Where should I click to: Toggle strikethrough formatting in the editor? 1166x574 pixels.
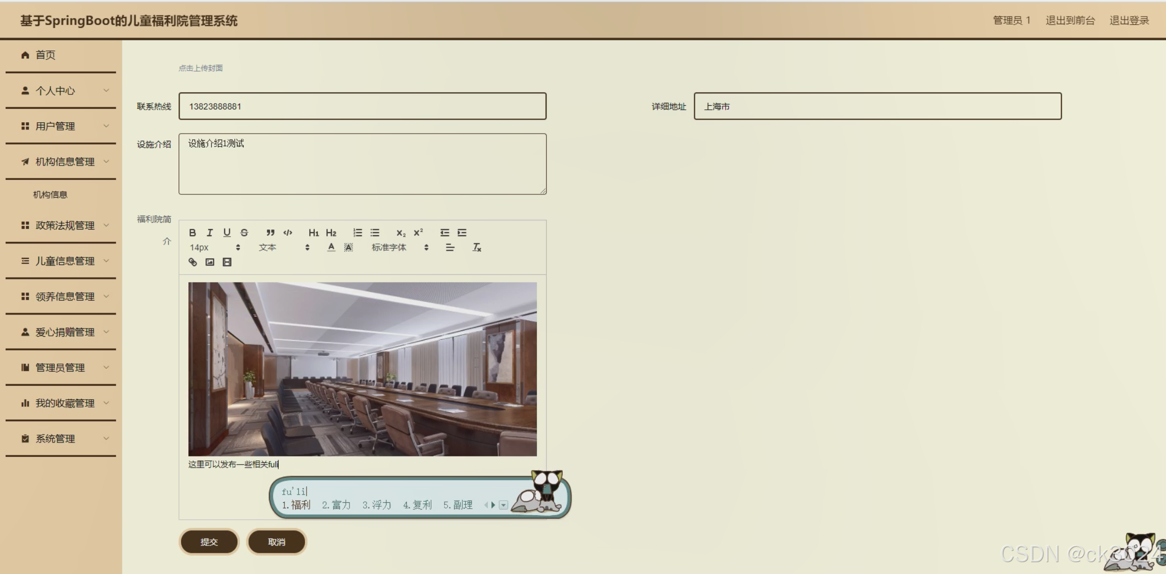click(x=244, y=233)
